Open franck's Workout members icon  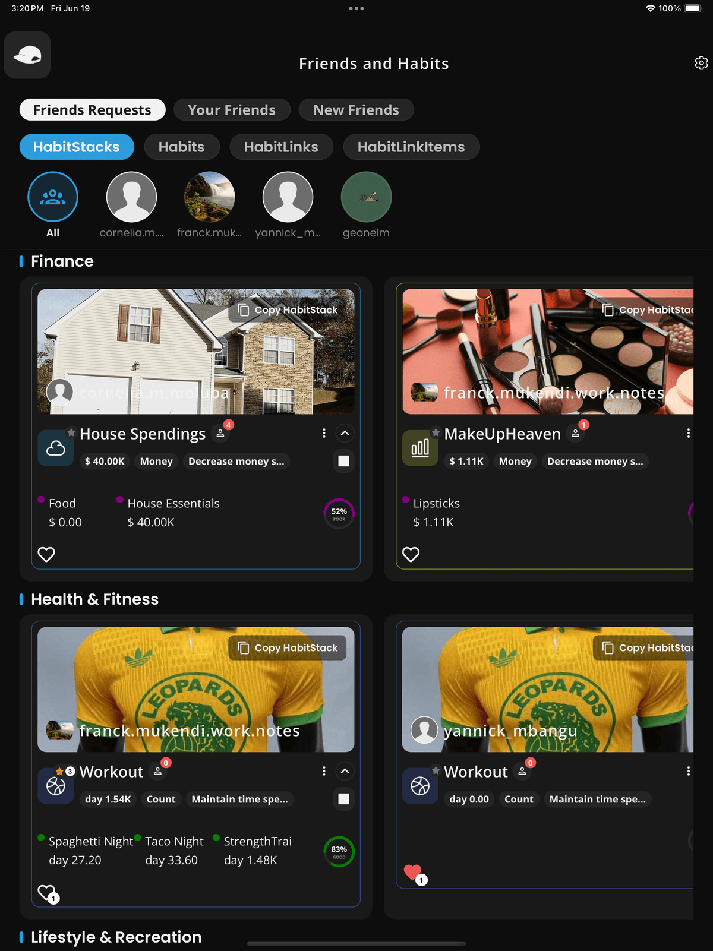point(159,771)
